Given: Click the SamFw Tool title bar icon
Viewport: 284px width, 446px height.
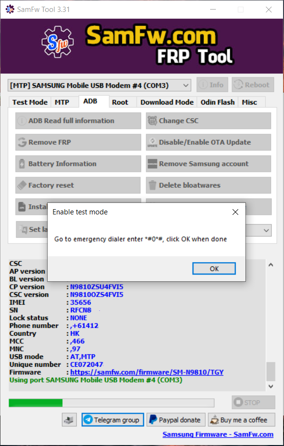Looking at the screenshot, I should click(x=10, y=9).
